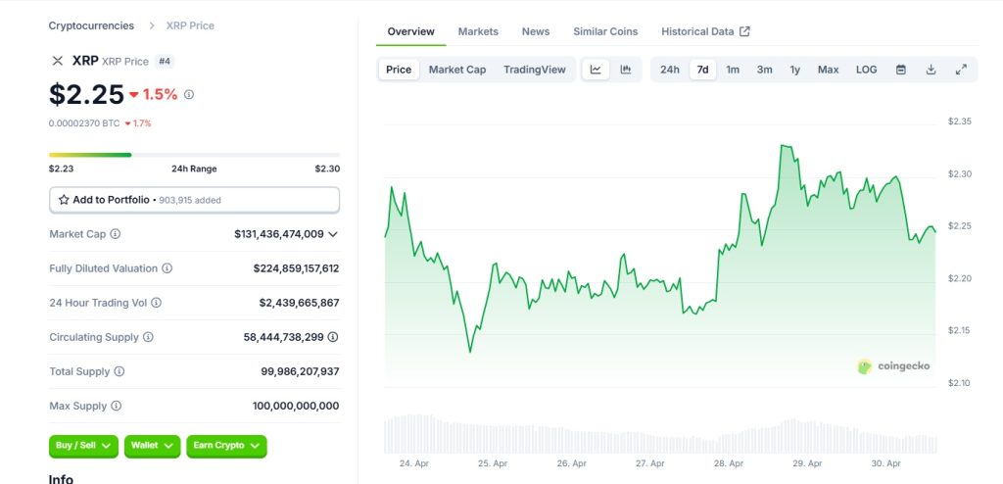The width and height of the screenshot is (1003, 484).
Task: Click the $2.23 range low label
Action: 62,169
